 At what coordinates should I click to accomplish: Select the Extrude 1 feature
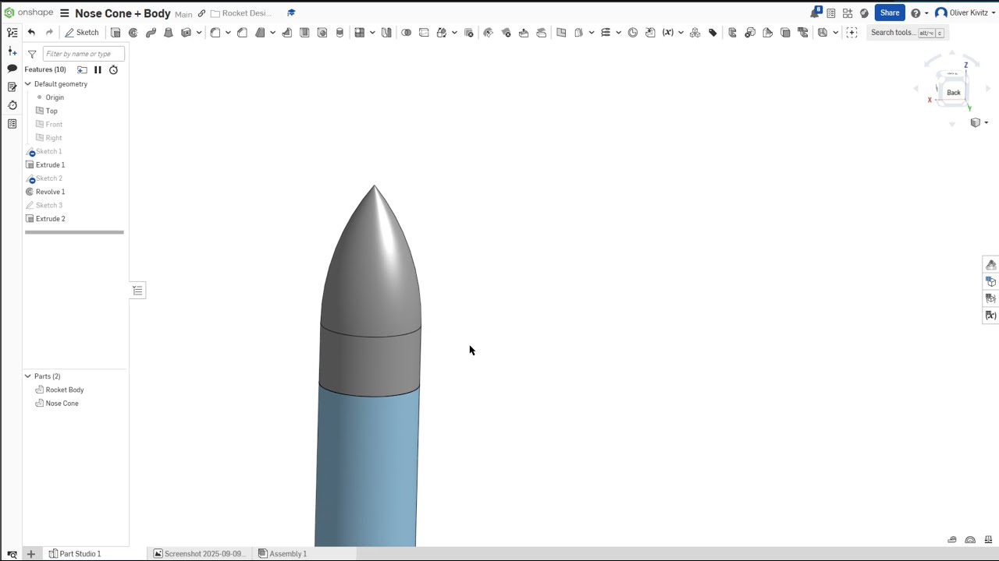click(x=50, y=165)
